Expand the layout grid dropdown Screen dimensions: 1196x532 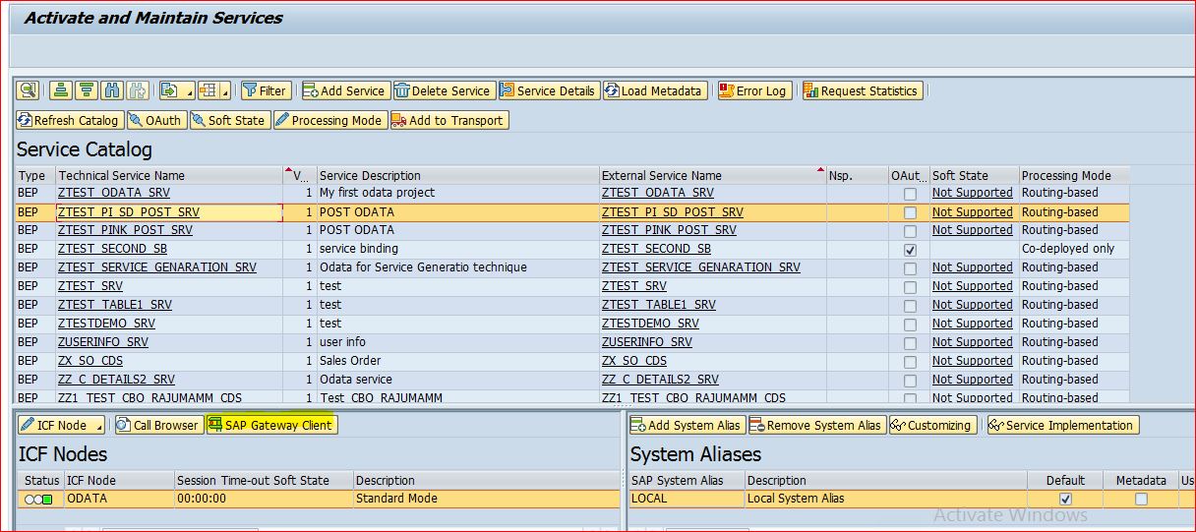tap(226, 91)
